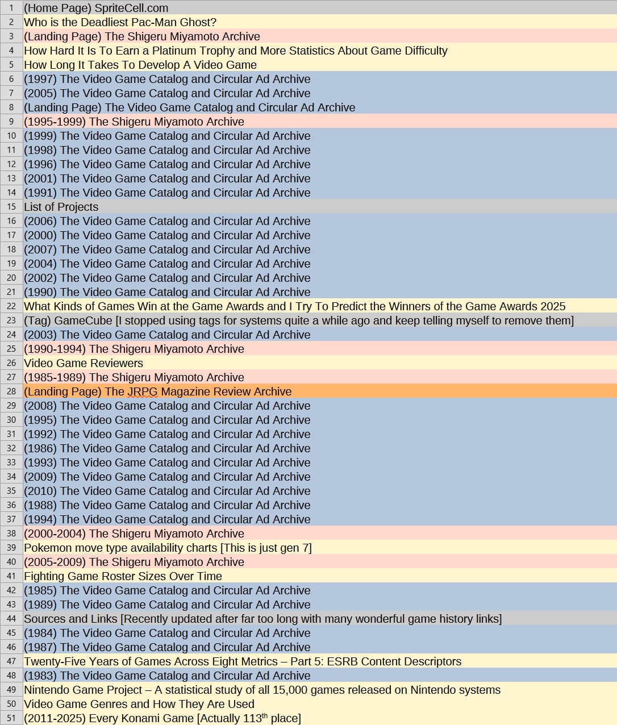Select row header 28

pos(11,391)
